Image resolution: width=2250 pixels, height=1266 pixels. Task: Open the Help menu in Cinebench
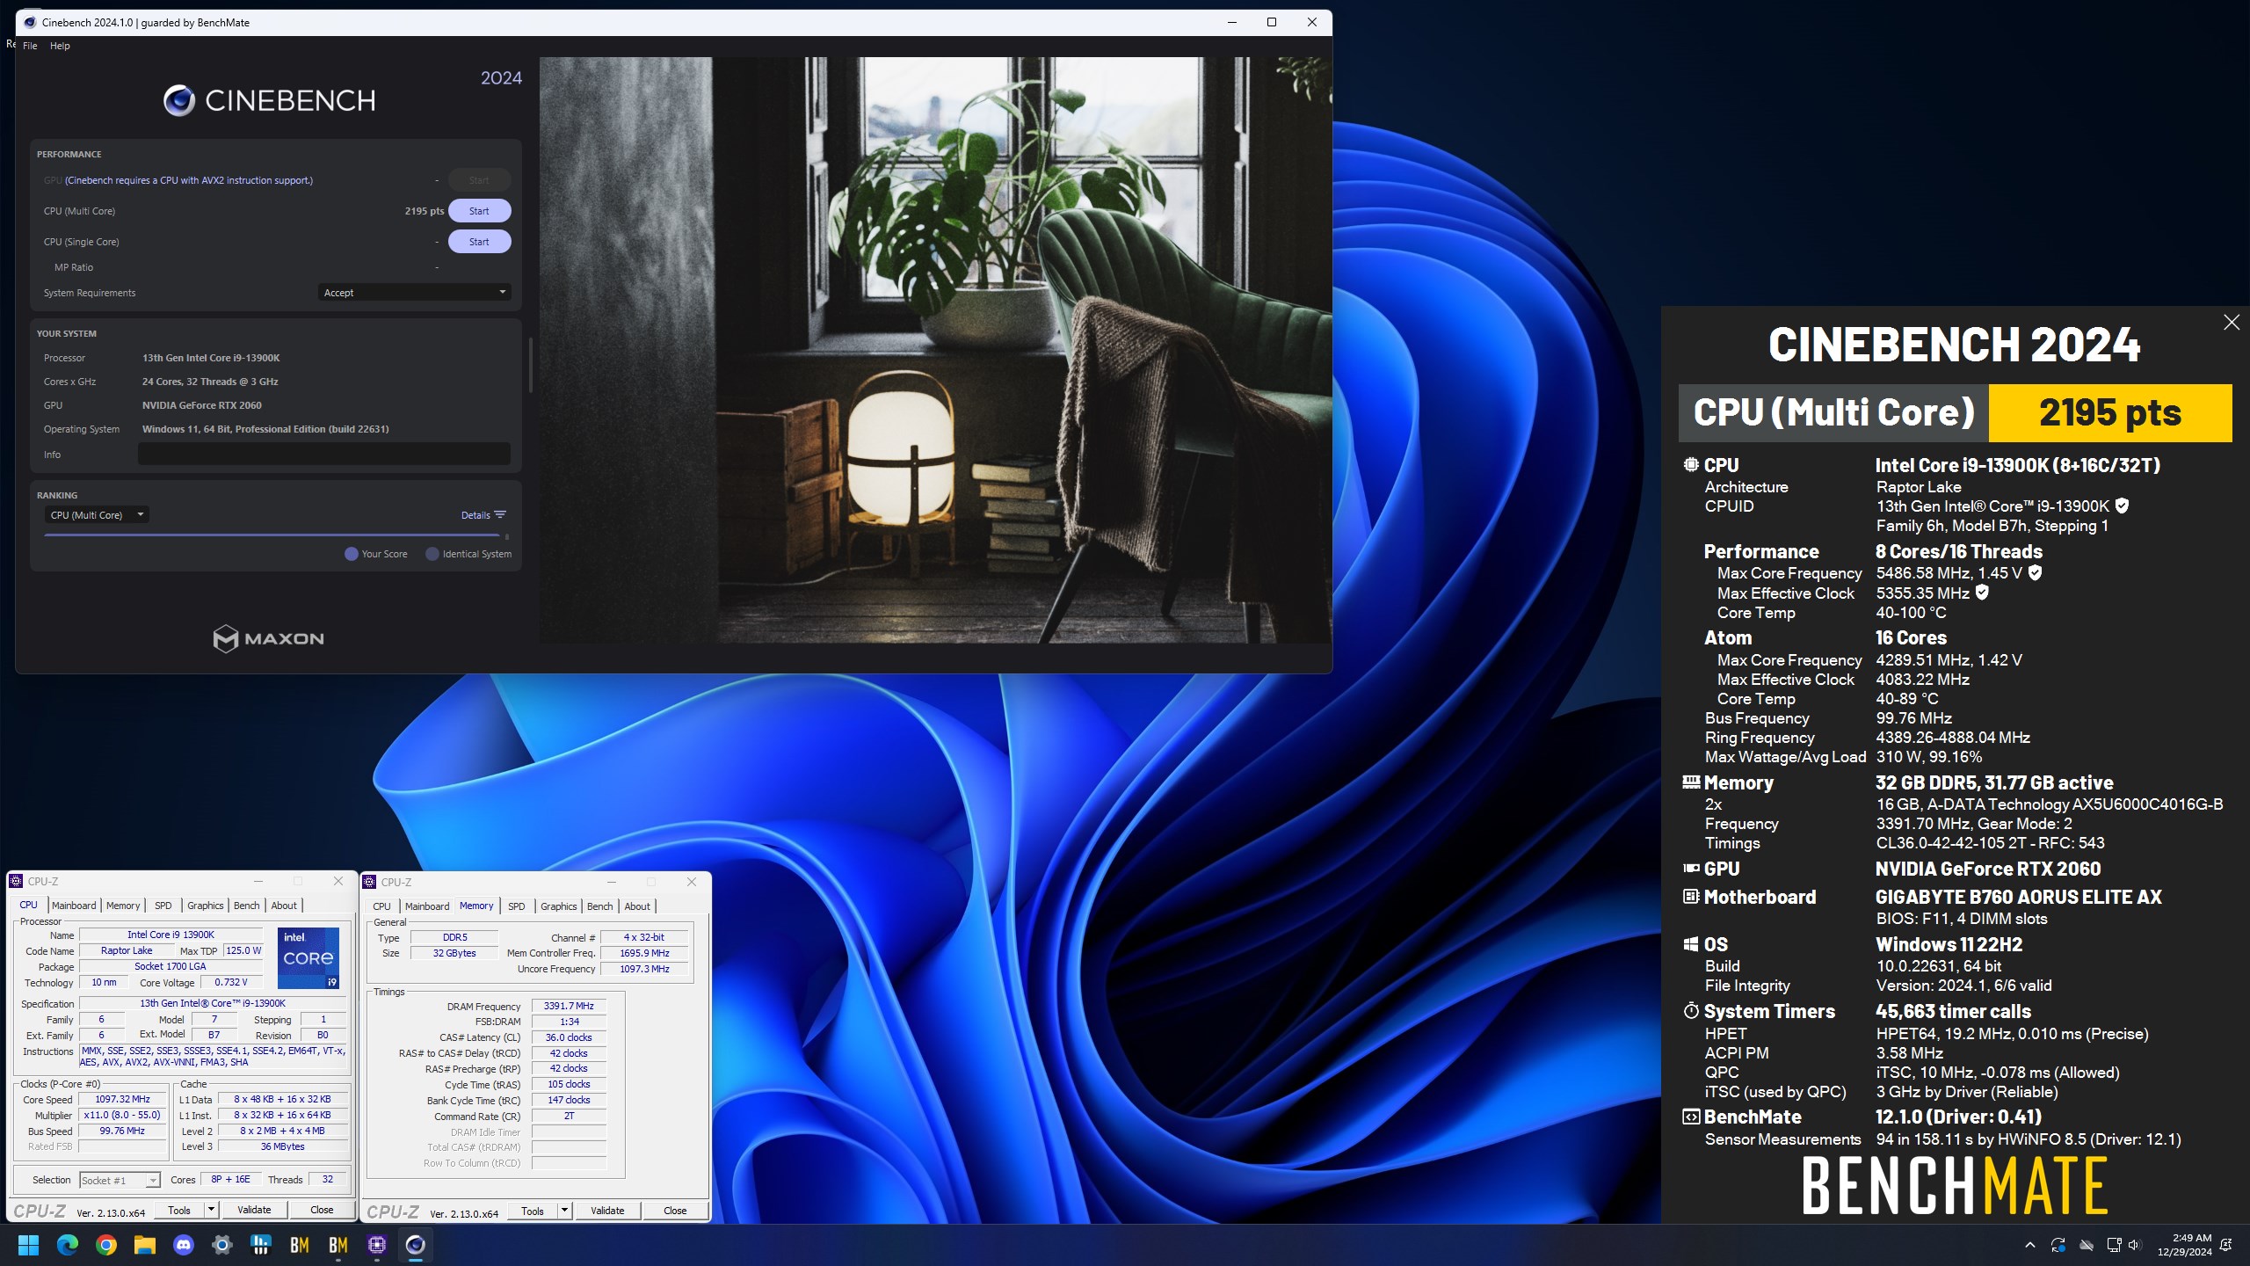[x=60, y=46]
